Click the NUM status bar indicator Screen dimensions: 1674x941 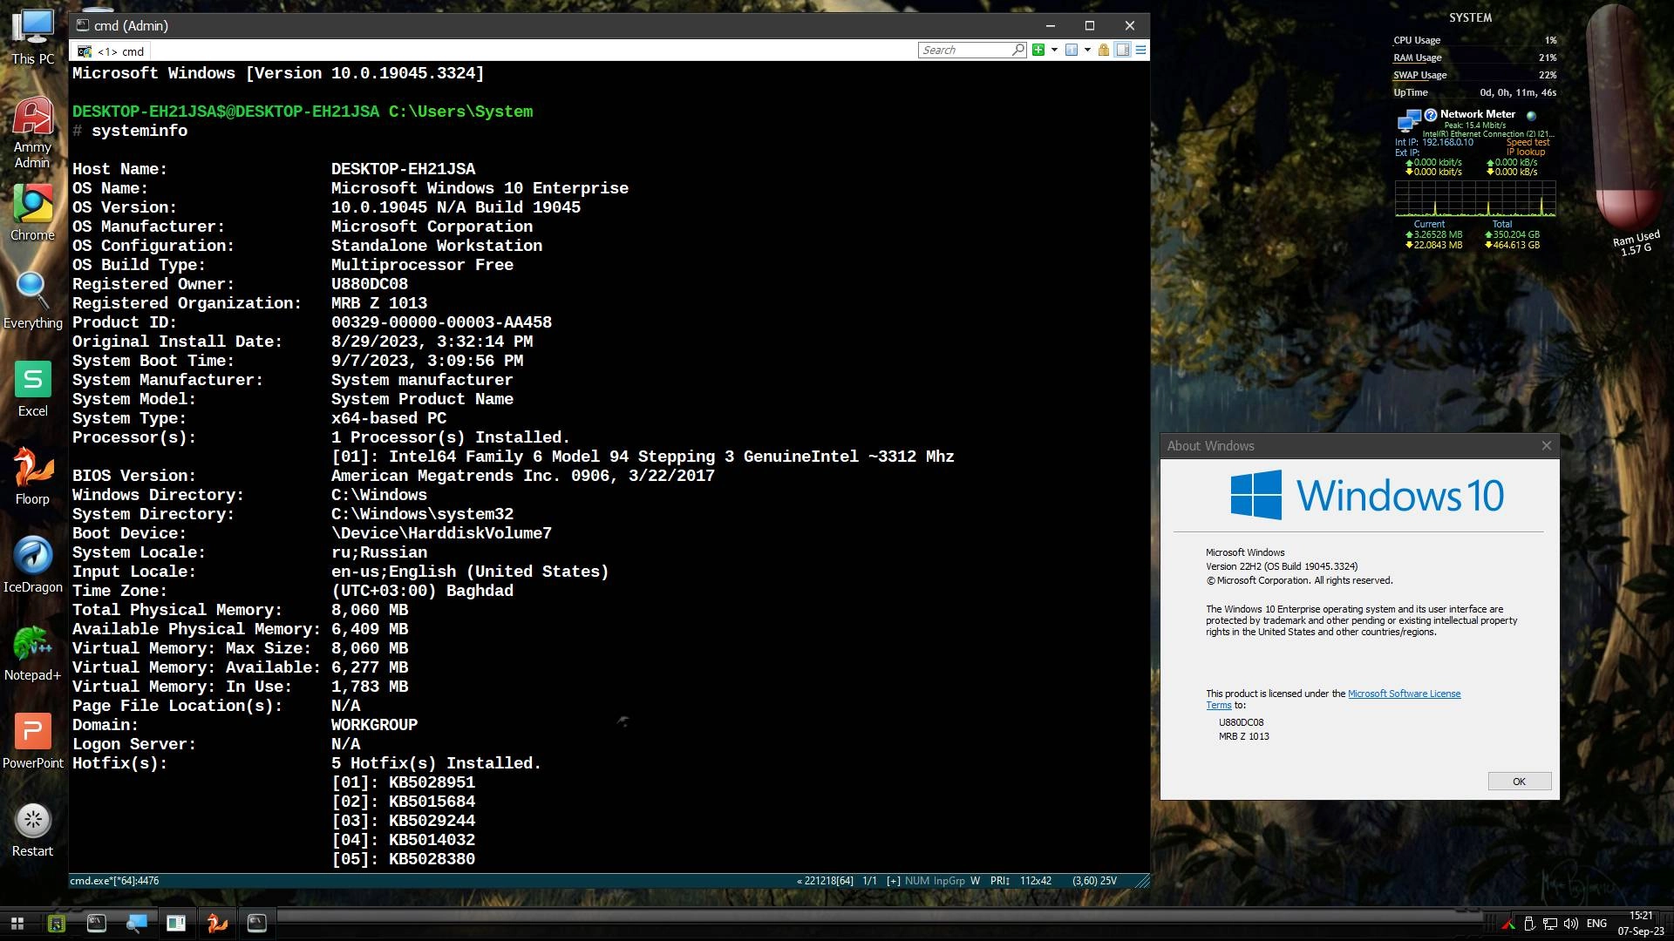[916, 881]
